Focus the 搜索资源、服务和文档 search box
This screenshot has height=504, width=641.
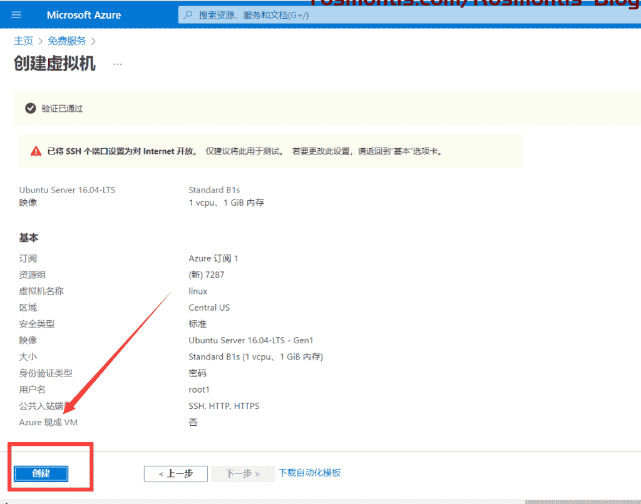409,15
